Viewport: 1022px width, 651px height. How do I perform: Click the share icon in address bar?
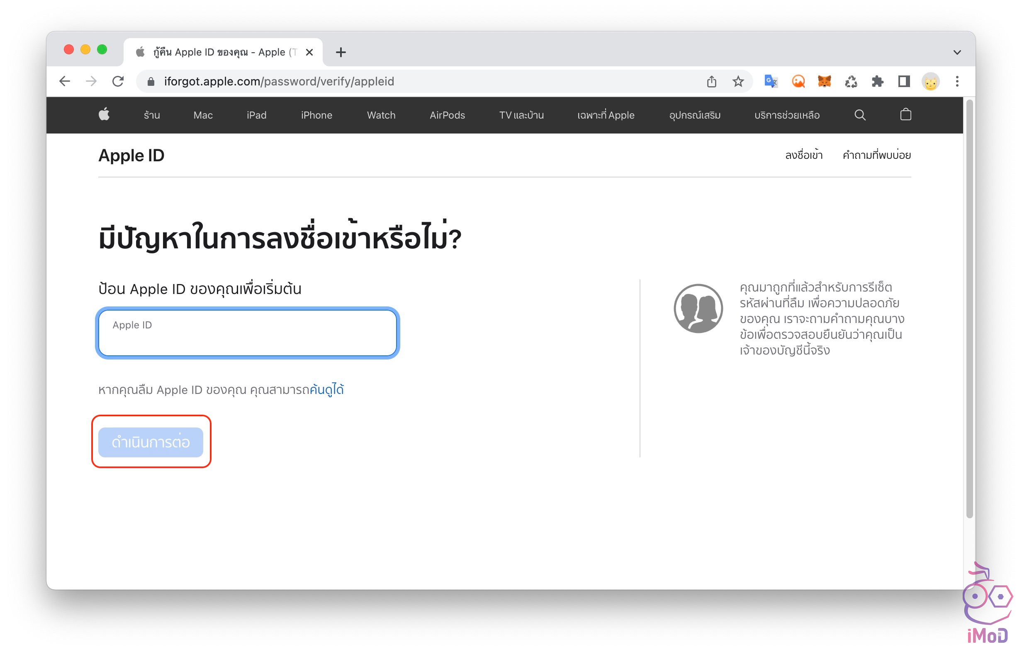[712, 81]
